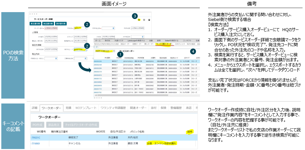The height and width of the screenshot is (150, 305).
Task: Open PO number link 1000262230
Action: (98, 61)
